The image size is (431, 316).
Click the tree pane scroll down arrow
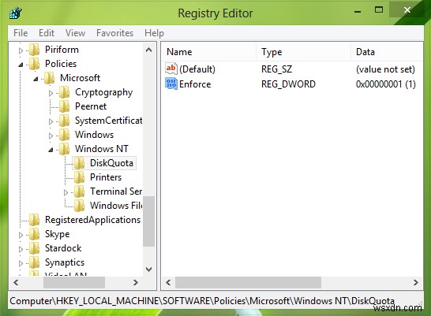[x=149, y=270]
